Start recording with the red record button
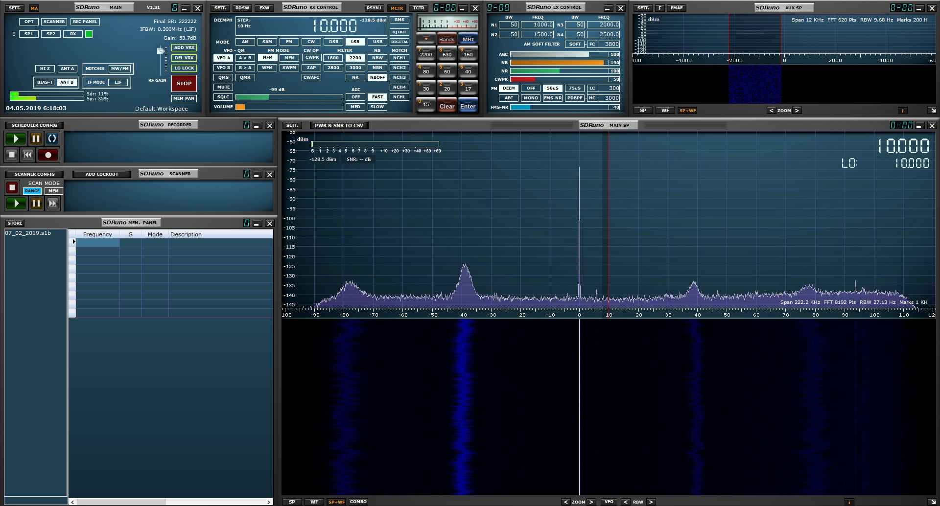The width and height of the screenshot is (940, 506). [48, 155]
